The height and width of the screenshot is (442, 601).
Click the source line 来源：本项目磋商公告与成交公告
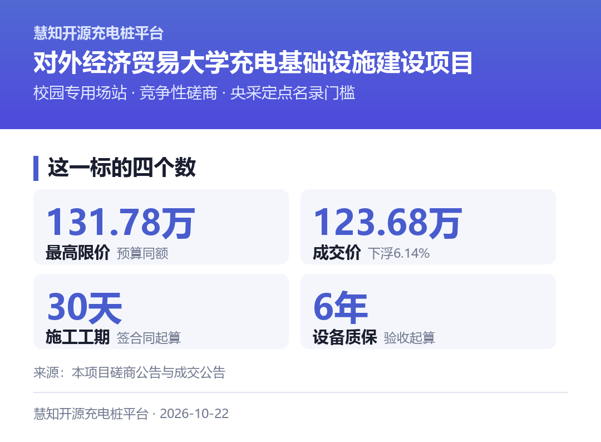[129, 372]
